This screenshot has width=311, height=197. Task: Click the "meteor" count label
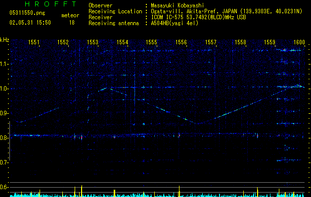[70, 15]
